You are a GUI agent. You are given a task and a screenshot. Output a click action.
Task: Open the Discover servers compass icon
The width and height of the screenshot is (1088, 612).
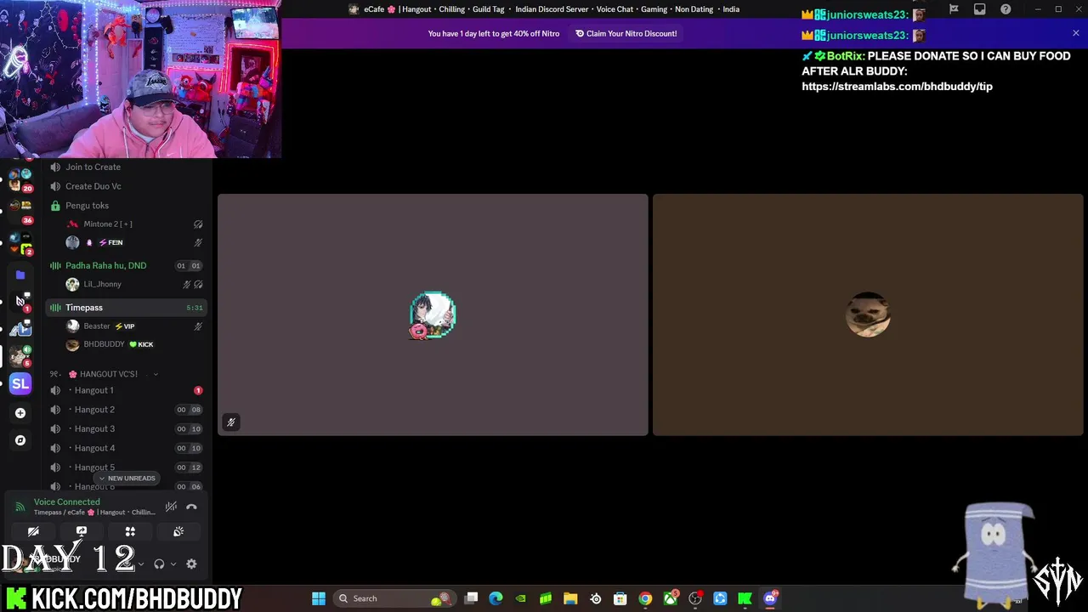(20, 440)
